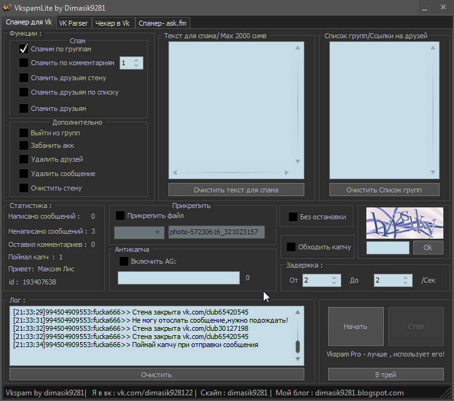Click the Стоп button

[416, 326]
